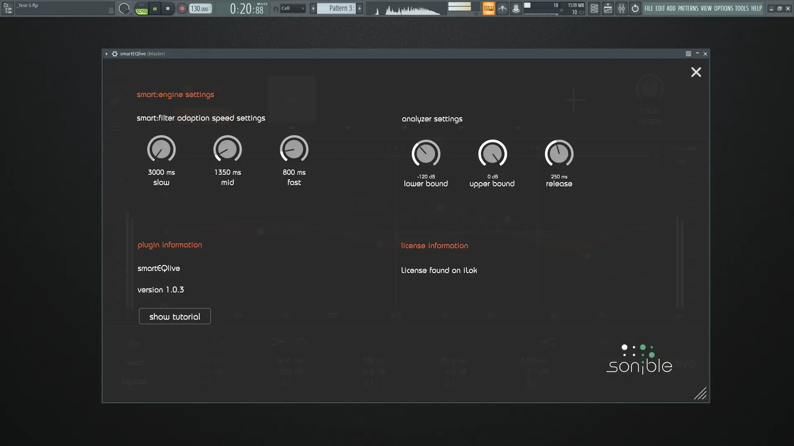Click the plugin options gear icon
The width and height of the screenshot is (794, 446).
coord(115,54)
